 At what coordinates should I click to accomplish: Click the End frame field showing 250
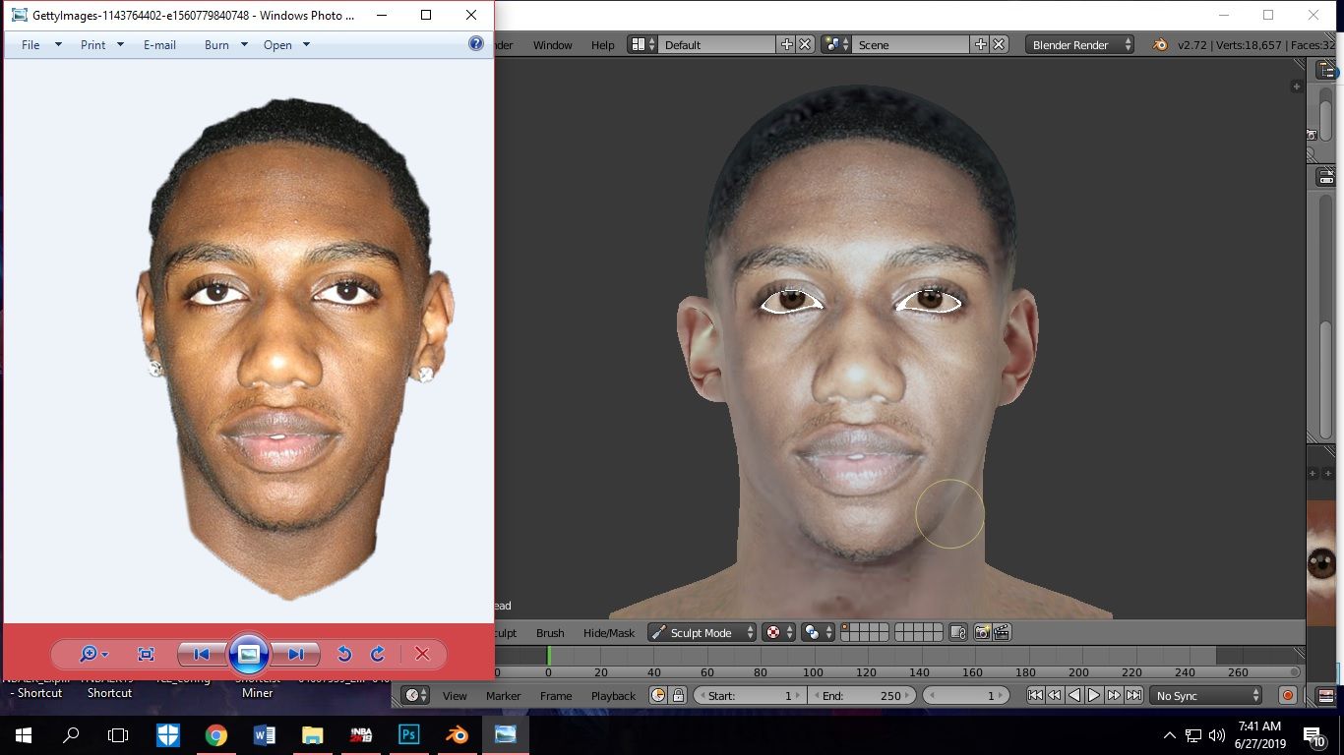click(862, 695)
